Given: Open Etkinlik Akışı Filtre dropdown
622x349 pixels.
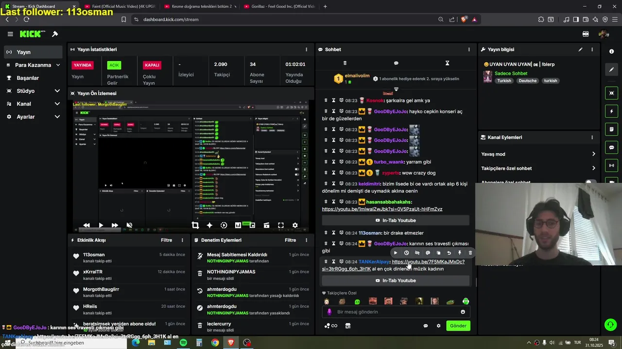Looking at the screenshot, I should tap(167, 240).
